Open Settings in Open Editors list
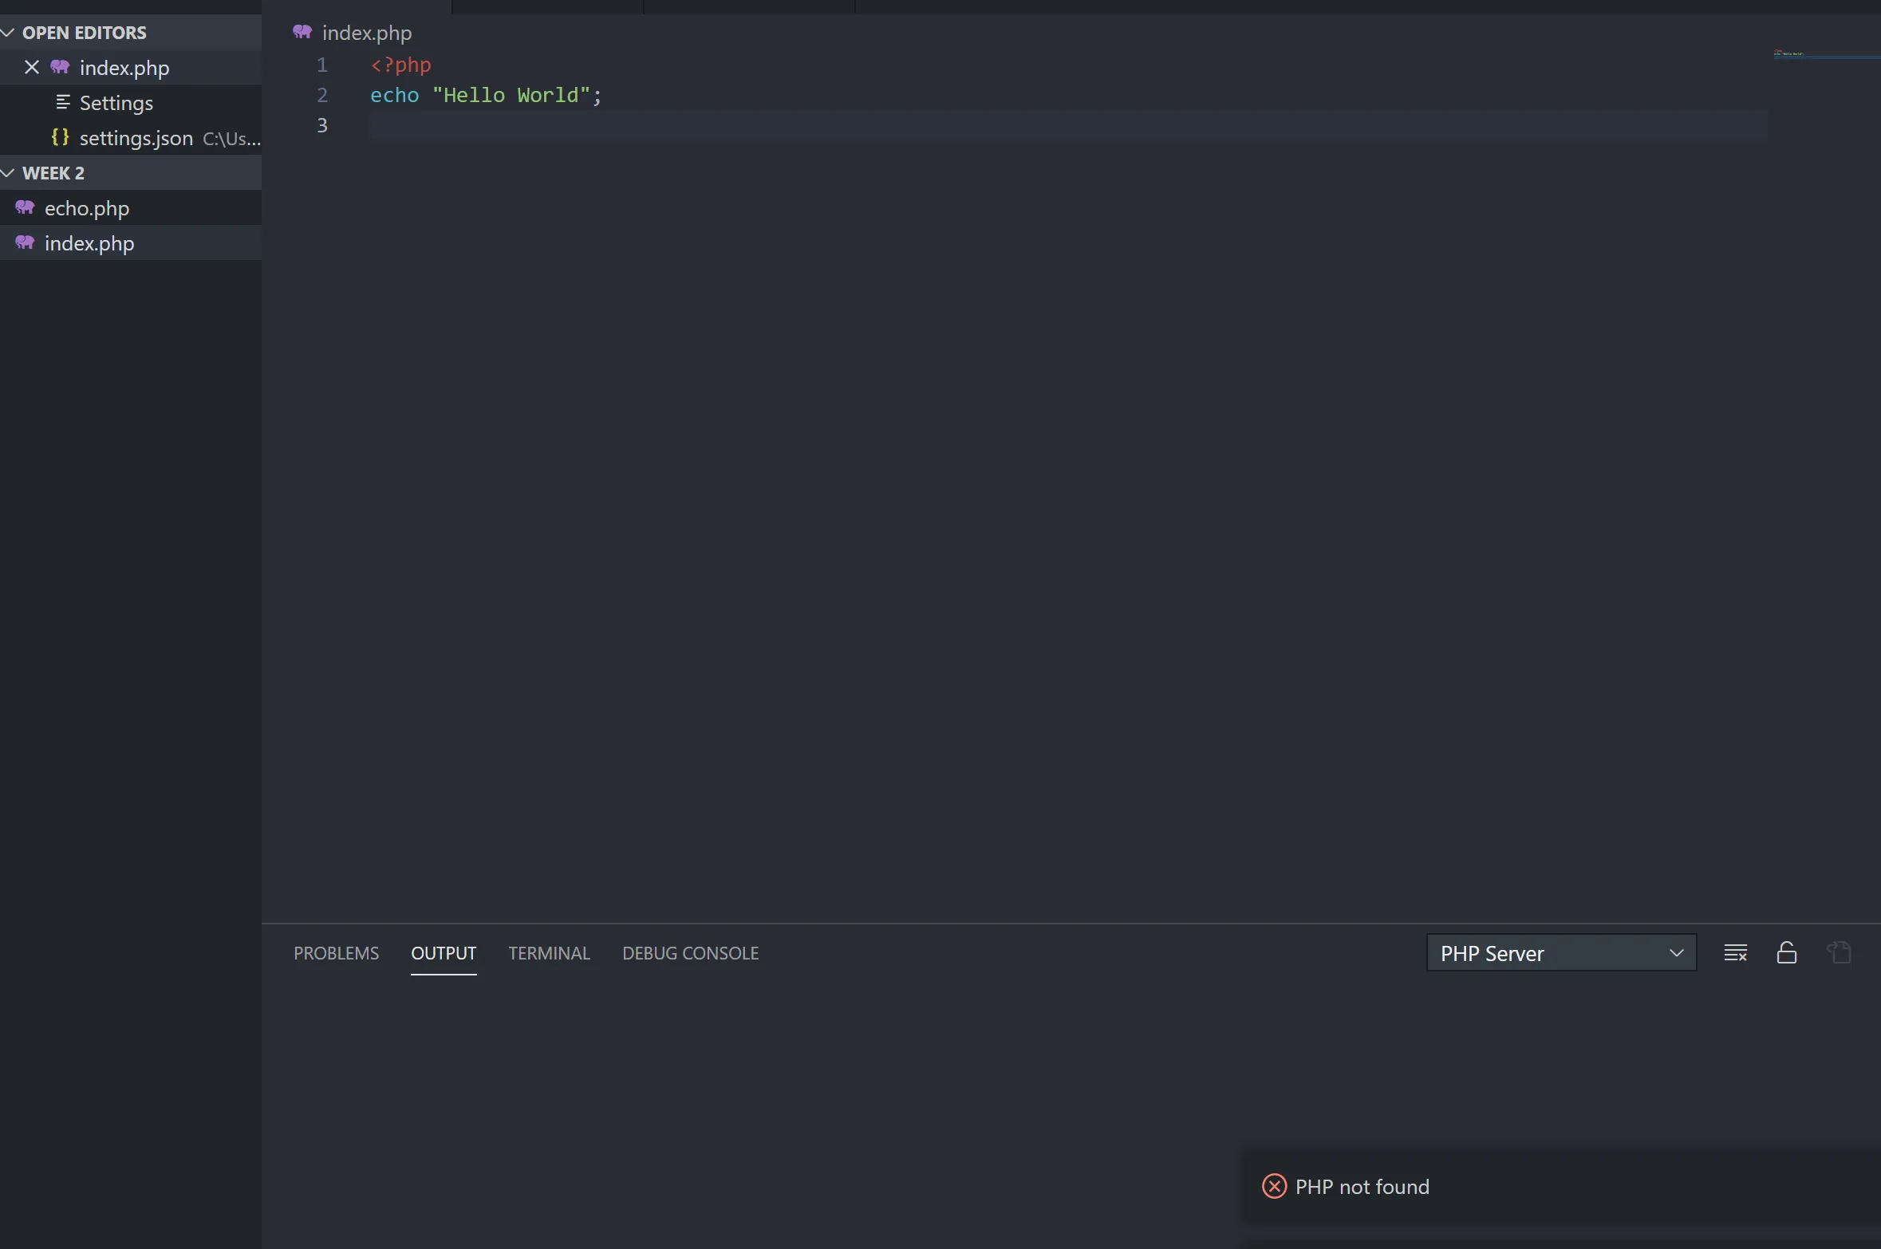The image size is (1881, 1249). point(116,103)
